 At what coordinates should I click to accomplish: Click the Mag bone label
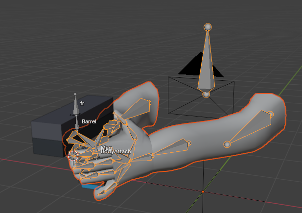[106, 148]
